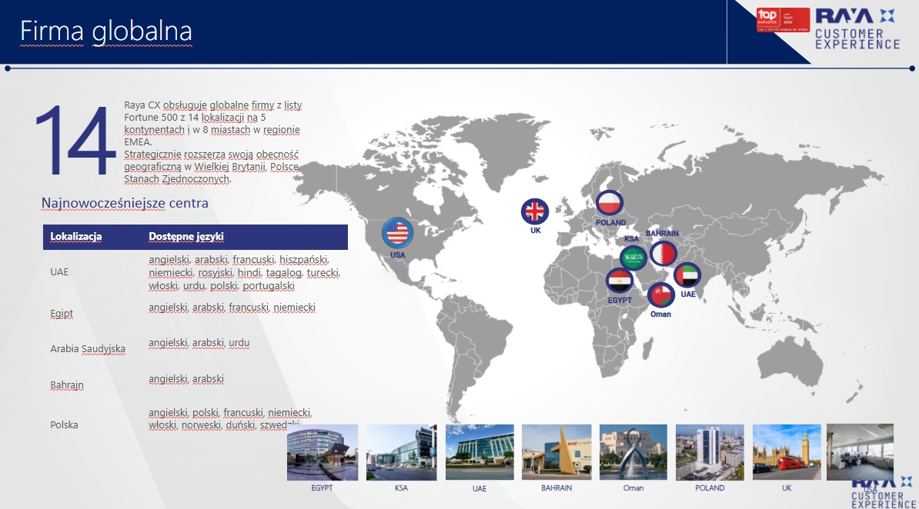The height and width of the screenshot is (509, 919).
Task: Open the EGYPT building photo thumbnail
Action: click(x=322, y=452)
